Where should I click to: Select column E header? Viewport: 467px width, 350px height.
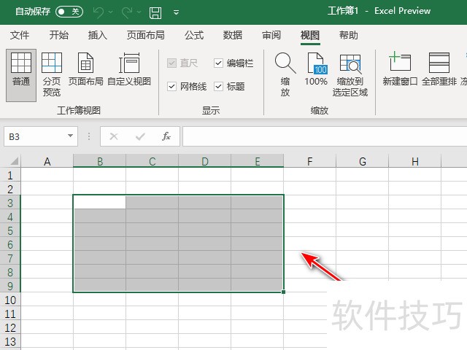pyautogui.click(x=258, y=162)
